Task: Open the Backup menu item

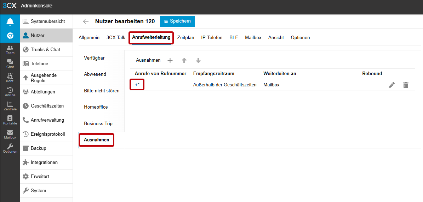Action: click(38, 148)
